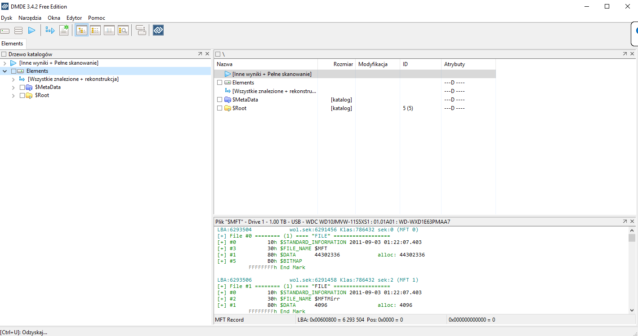The width and height of the screenshot is (638, 336).
Task: Click the reconstruction icon in directory tree
Action: click(22, 79)
